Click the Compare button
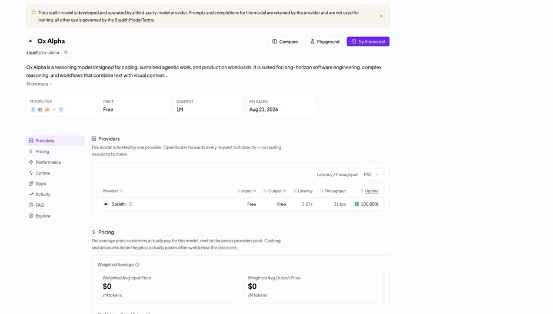Image resolution: width=553 pixels, height=314 pixels. (285, 42)
